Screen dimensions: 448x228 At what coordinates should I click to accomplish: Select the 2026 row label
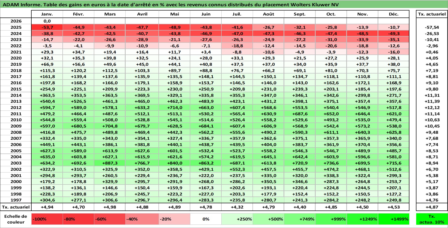click(x=16, y=21)
